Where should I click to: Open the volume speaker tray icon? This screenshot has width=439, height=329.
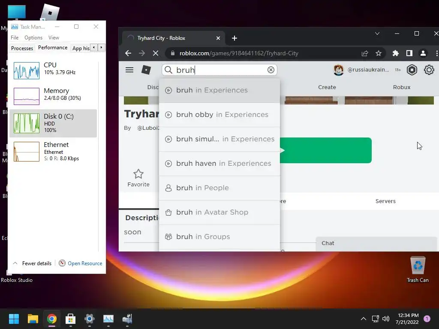pyautogui.click(x=386, y=319)
